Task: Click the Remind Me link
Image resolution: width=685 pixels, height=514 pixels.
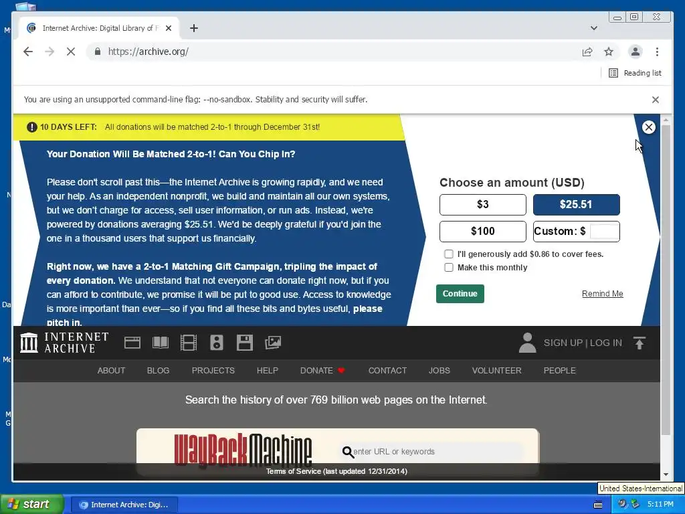Action: click(603, 294)
